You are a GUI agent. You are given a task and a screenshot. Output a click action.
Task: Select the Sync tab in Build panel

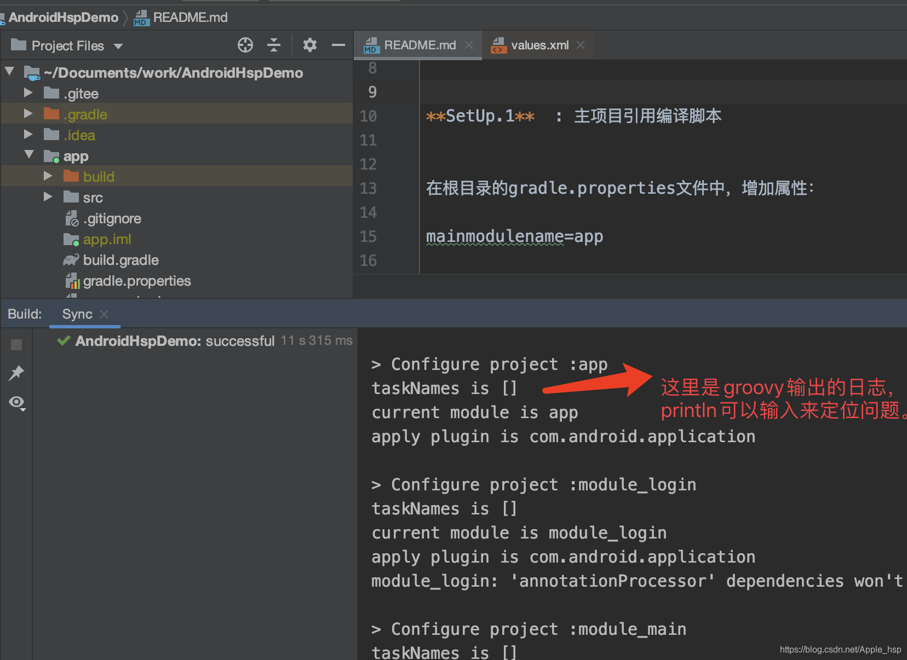point(77,314)
